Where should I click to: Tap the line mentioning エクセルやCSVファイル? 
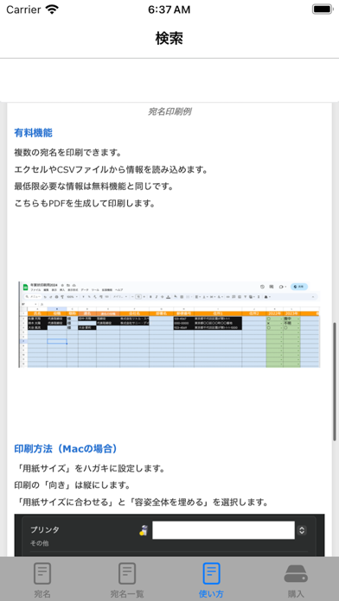tap(112, 169)
